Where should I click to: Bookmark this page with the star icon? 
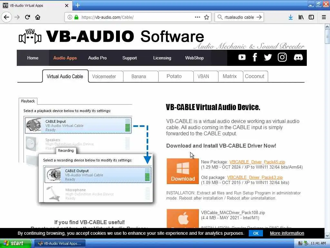click(x=207, y=17)
